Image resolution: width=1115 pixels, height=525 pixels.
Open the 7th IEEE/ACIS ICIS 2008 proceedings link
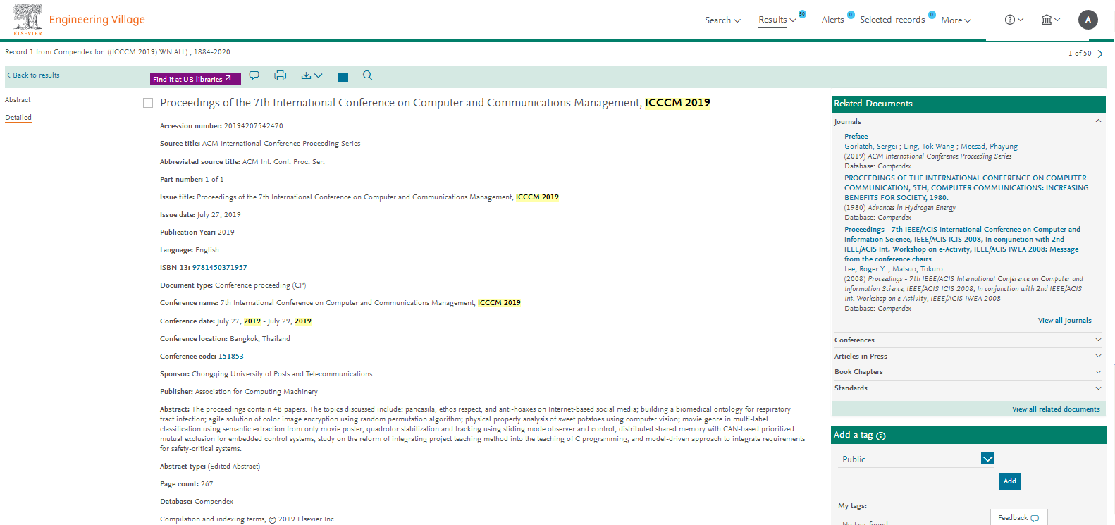962,245
